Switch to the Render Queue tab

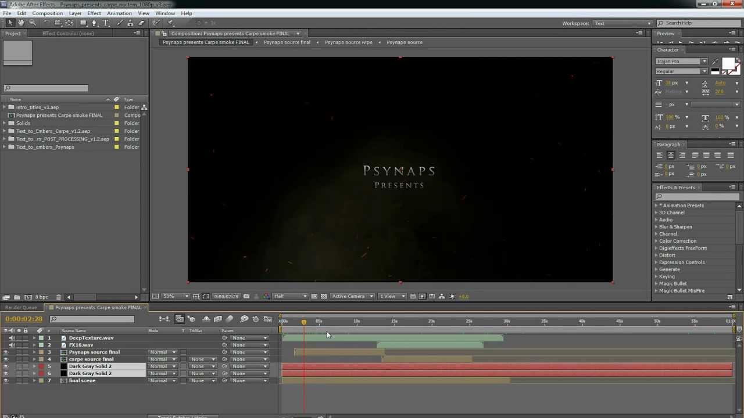[21, 308]
